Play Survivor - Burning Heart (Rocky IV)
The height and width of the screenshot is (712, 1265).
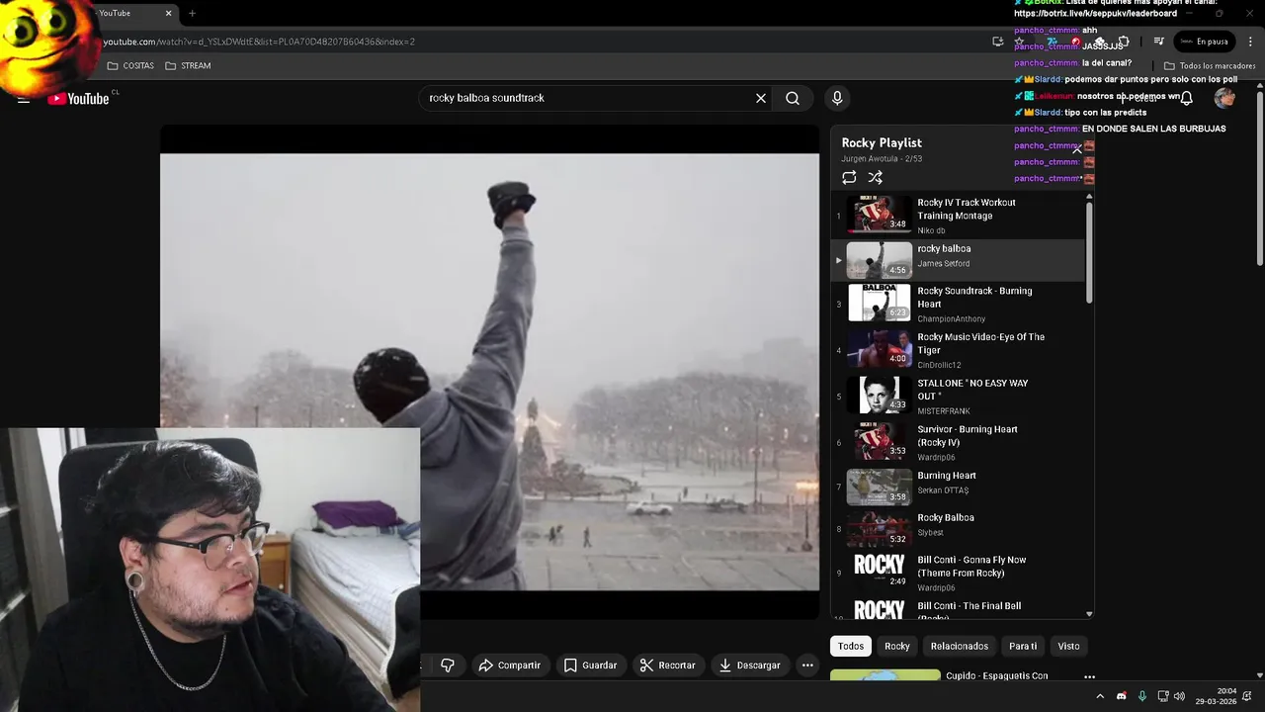coord(958,442)
